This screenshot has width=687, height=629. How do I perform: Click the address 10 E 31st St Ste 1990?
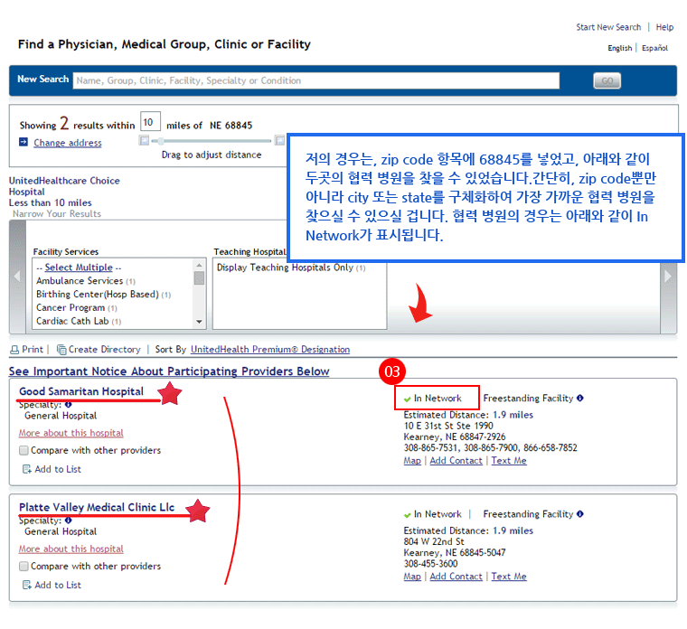448,426
